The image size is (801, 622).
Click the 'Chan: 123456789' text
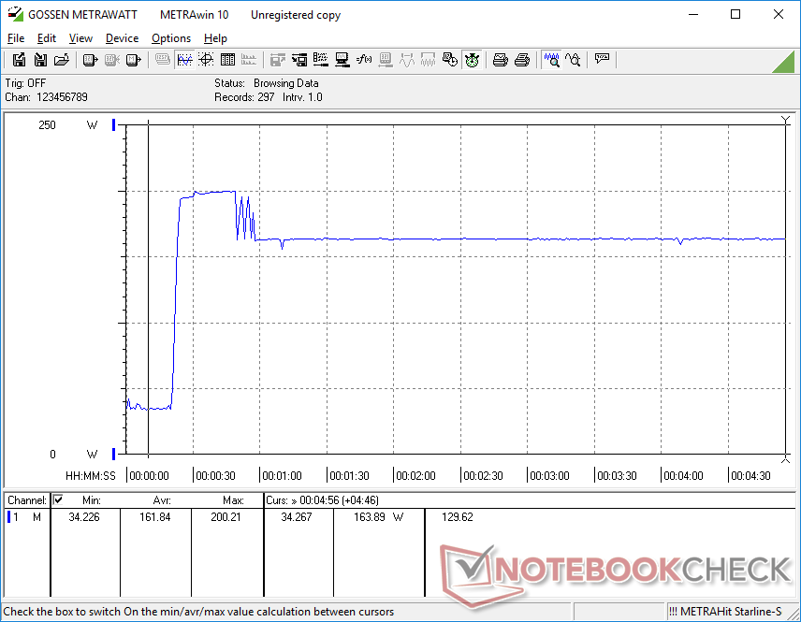tap(46, 97)
